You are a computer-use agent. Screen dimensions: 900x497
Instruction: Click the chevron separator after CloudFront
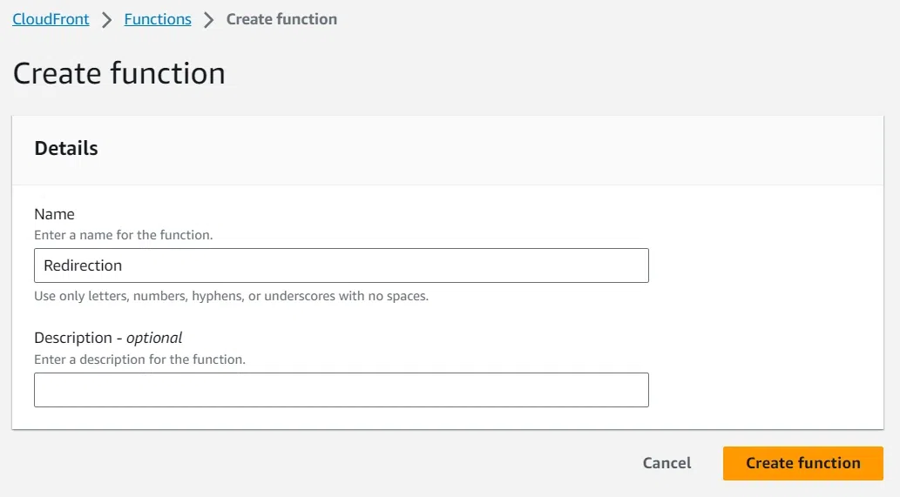(x=107, y=19)
